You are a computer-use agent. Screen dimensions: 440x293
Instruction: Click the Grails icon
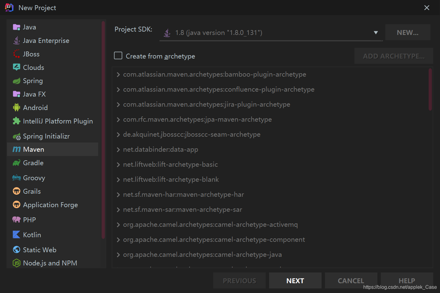17,191
